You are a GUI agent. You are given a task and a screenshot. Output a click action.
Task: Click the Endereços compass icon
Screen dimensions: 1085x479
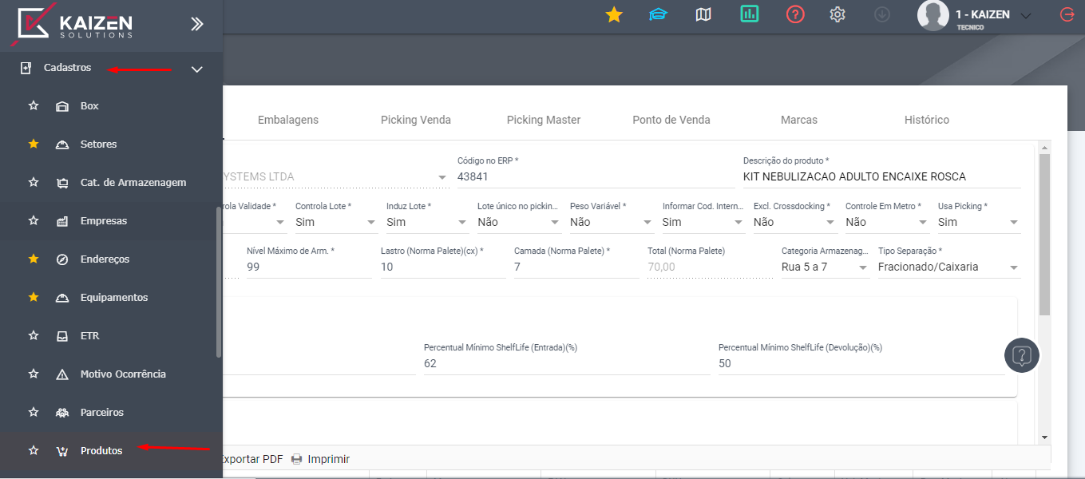[62, 259]
